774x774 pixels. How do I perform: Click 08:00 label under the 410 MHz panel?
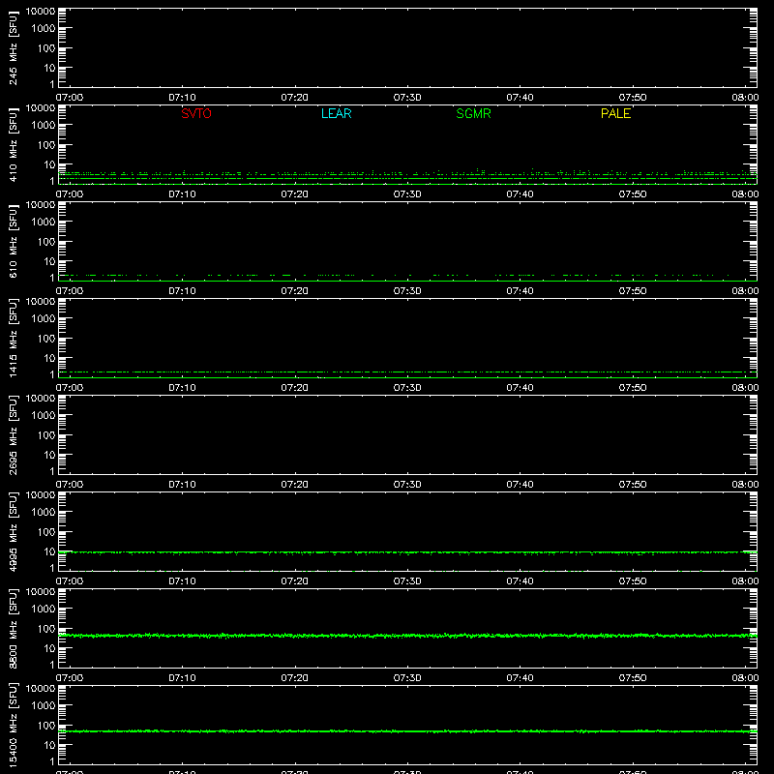pos(745,194)
